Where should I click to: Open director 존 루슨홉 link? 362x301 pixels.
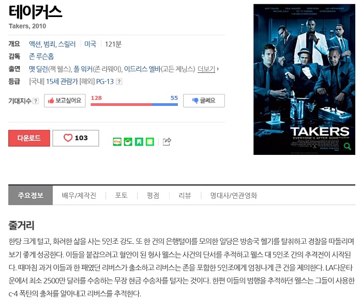click(x=41, y=56)
